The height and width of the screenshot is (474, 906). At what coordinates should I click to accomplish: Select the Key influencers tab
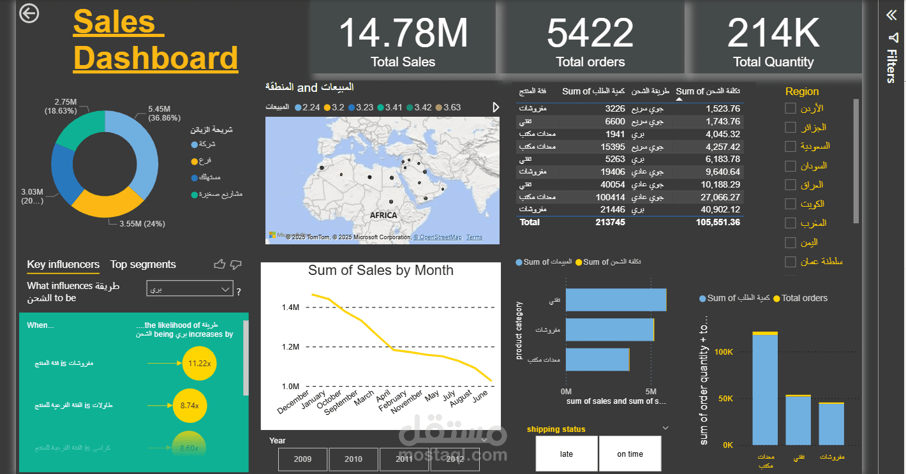pyautogui.click(x=63, y=264)
